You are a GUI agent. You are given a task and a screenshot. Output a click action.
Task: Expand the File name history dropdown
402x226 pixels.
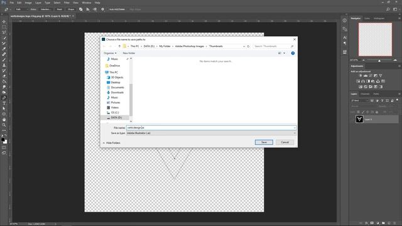295,127
